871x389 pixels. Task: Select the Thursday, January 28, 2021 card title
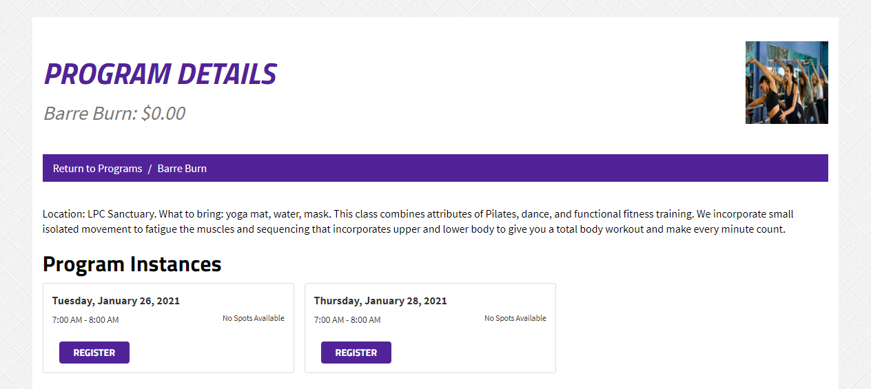pos(380,301)
